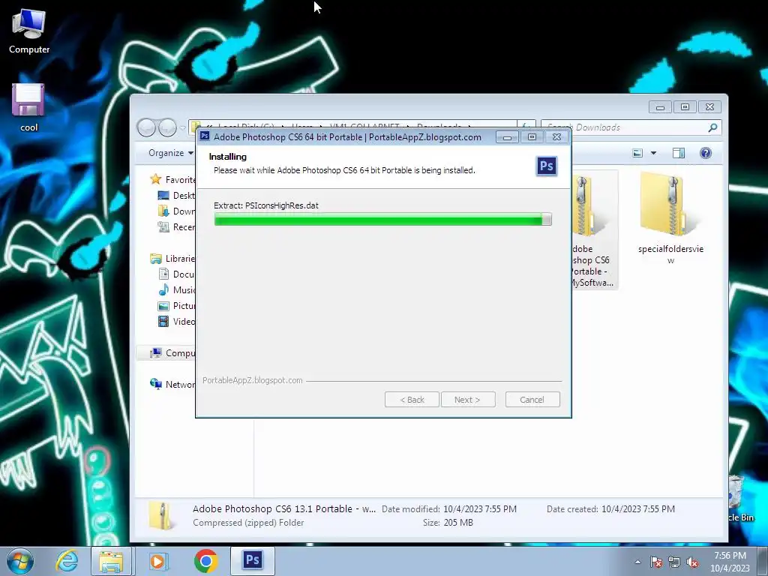Click the PortableAppZ.blogspot.com branding text
The height and width of the screenshot is (576, 768).
tap(252, 380)
